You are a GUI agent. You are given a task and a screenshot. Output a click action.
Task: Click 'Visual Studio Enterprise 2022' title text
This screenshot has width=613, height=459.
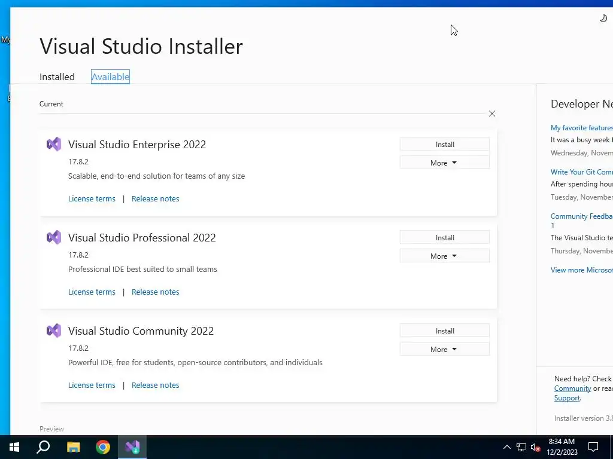point(137,145)
